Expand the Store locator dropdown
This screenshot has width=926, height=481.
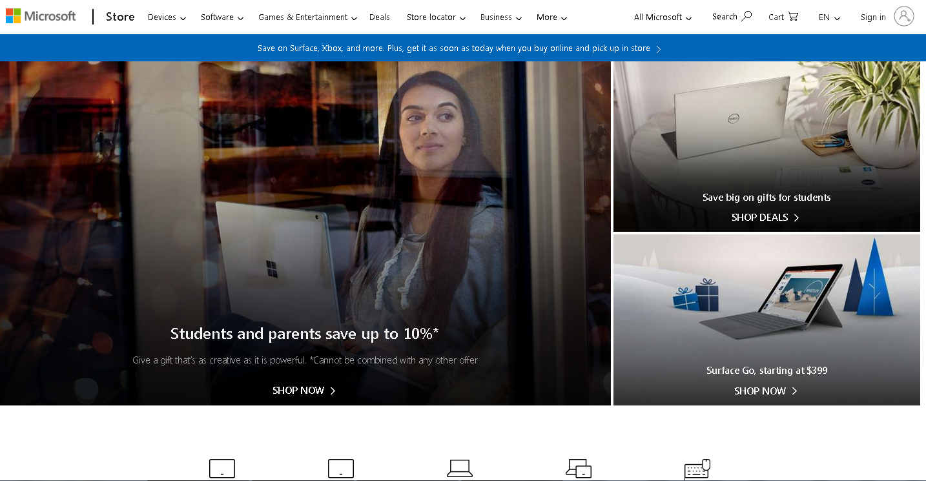(x=436, y=17)
